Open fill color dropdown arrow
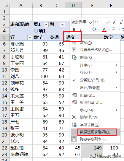Screen dimensions: 124x161 pyautogui.click(x=99, y=30)
